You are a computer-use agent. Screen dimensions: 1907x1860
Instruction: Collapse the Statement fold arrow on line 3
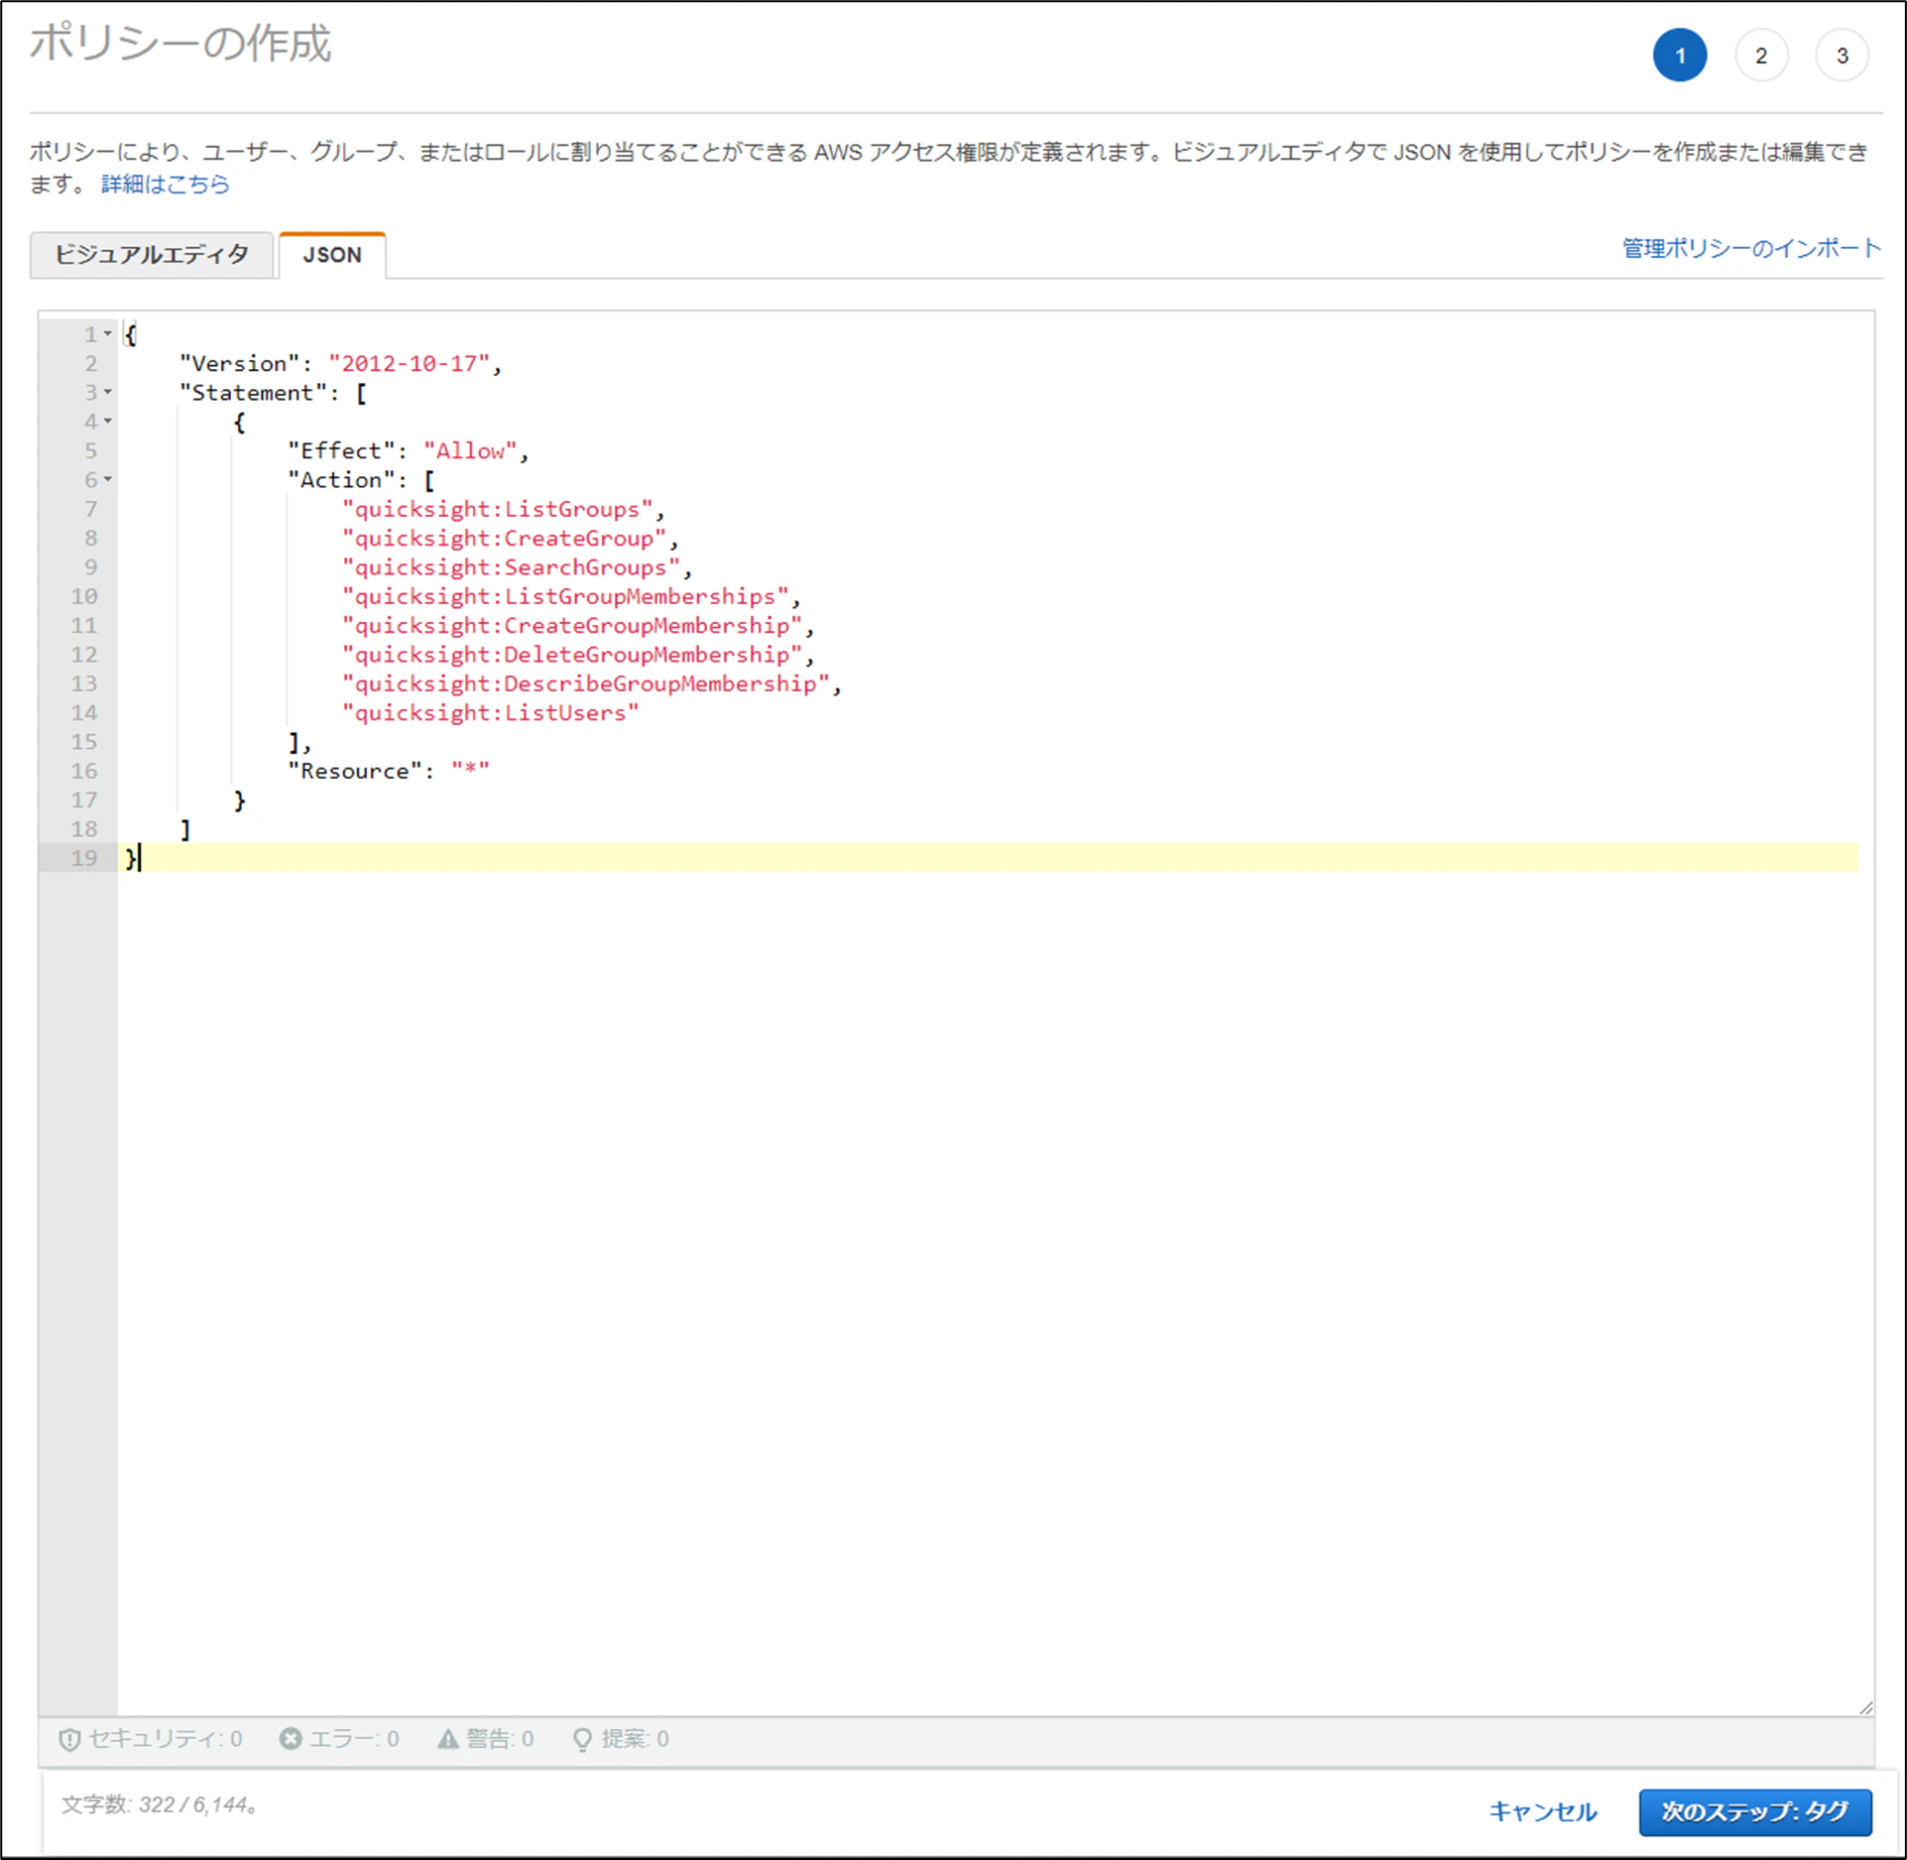coord(108,393)
